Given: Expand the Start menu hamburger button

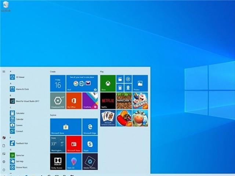Looking at the screenshot, I should 4,72.
